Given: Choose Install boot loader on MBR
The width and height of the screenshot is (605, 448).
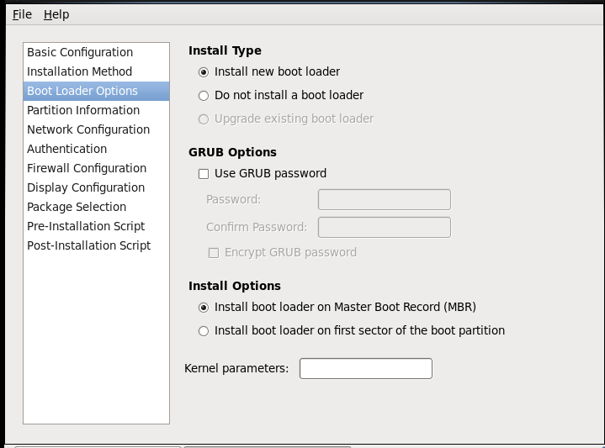Looking at the screenshot, I should click(204, 308).
